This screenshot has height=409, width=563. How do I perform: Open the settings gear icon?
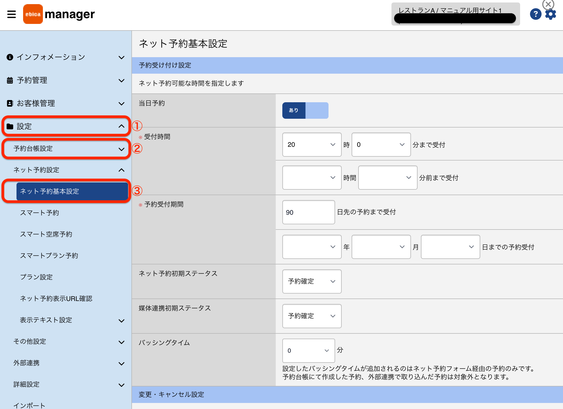551,14
